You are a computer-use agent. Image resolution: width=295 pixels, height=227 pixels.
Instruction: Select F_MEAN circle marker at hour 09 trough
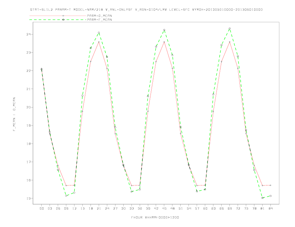coord(66,196)
